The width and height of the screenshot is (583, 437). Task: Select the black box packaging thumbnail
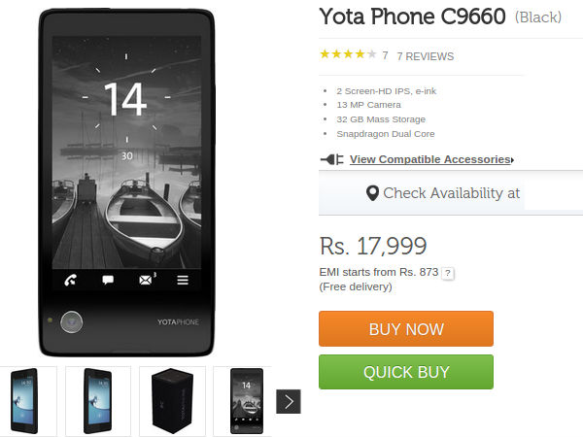pyautogui.click(x=172, y=401)
